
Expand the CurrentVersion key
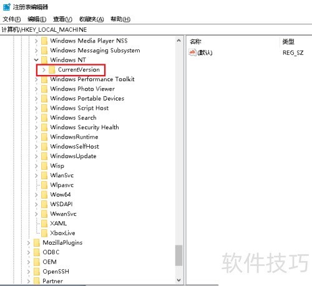(44, 70)
